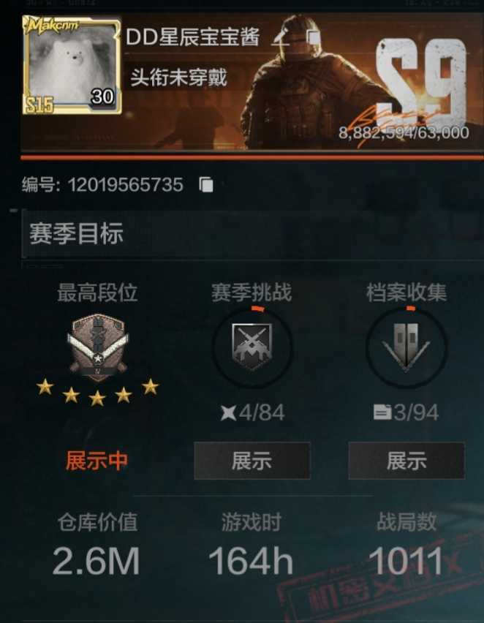The width and height of the screenshot is (484, 623).
Task: Click the 4/84 challenge progress icon
Action: [229, 412]
